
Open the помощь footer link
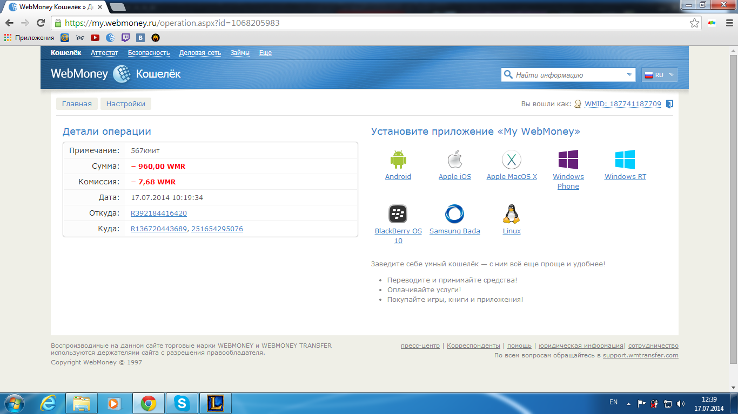tap(519, 346)
